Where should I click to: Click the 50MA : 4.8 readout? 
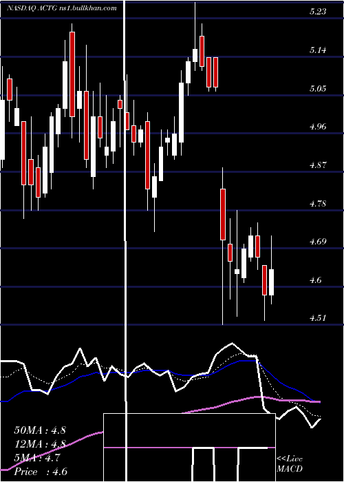tap(40, 430)
